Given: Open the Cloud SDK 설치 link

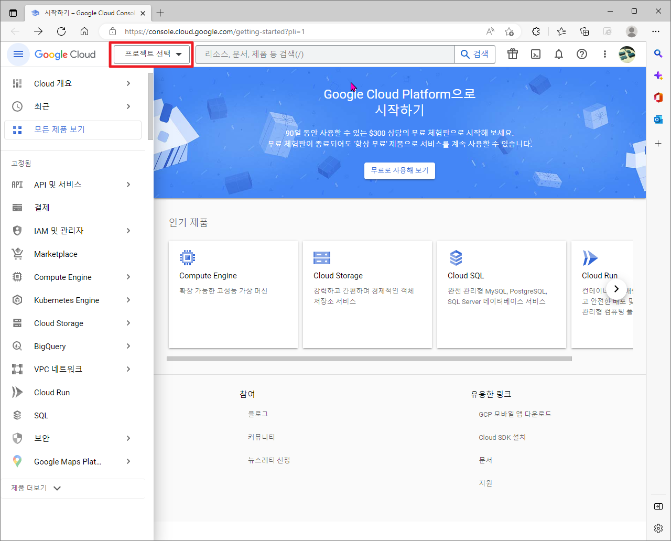Looking at the screenshot, I should (502, 437).
